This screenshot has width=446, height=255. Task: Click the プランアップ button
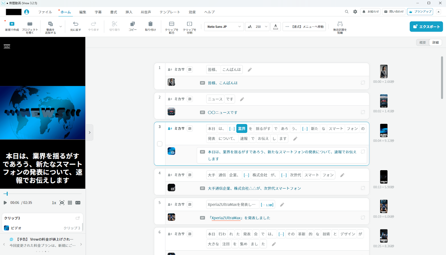point(420,12)
